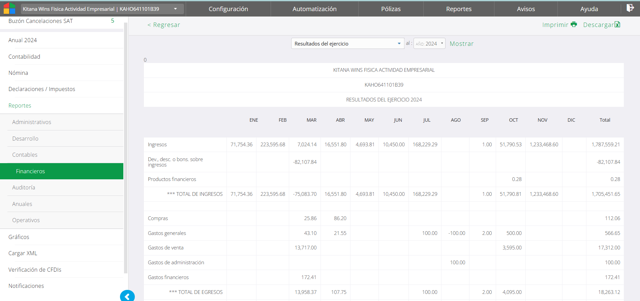
Task: Click the Excel download icon
Action: click(617, 25)
